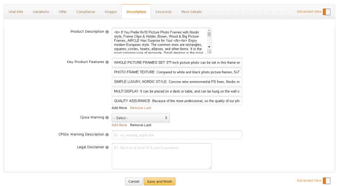Image resolution: width=343 pixels, height=186 pixels.
Task: Toggle the bottom Advanced View switch
Action: coord(326,181)
